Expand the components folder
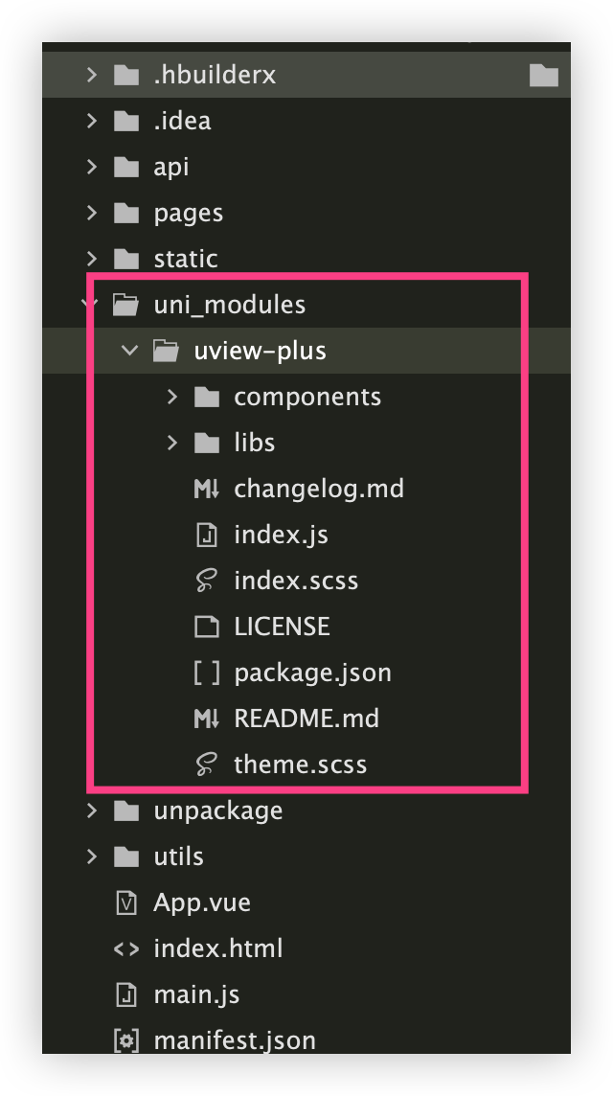The image size is (613, 1096). tap(172, 397)
